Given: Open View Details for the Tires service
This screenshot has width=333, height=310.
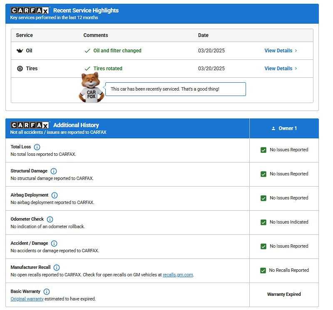Looking at the screenshot, I should coord(281,69).
